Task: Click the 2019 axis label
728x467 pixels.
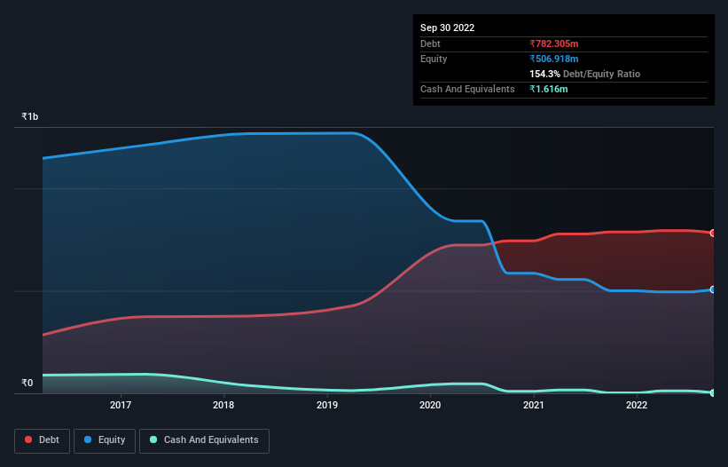Action: tap(327, 405)
